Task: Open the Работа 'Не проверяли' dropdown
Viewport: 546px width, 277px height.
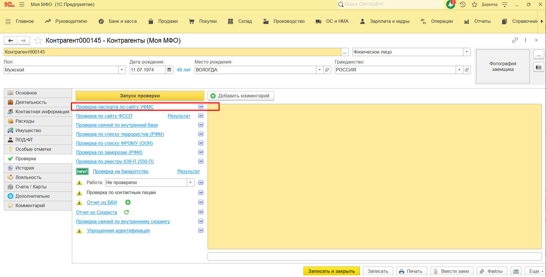Action: click(191, 183)
